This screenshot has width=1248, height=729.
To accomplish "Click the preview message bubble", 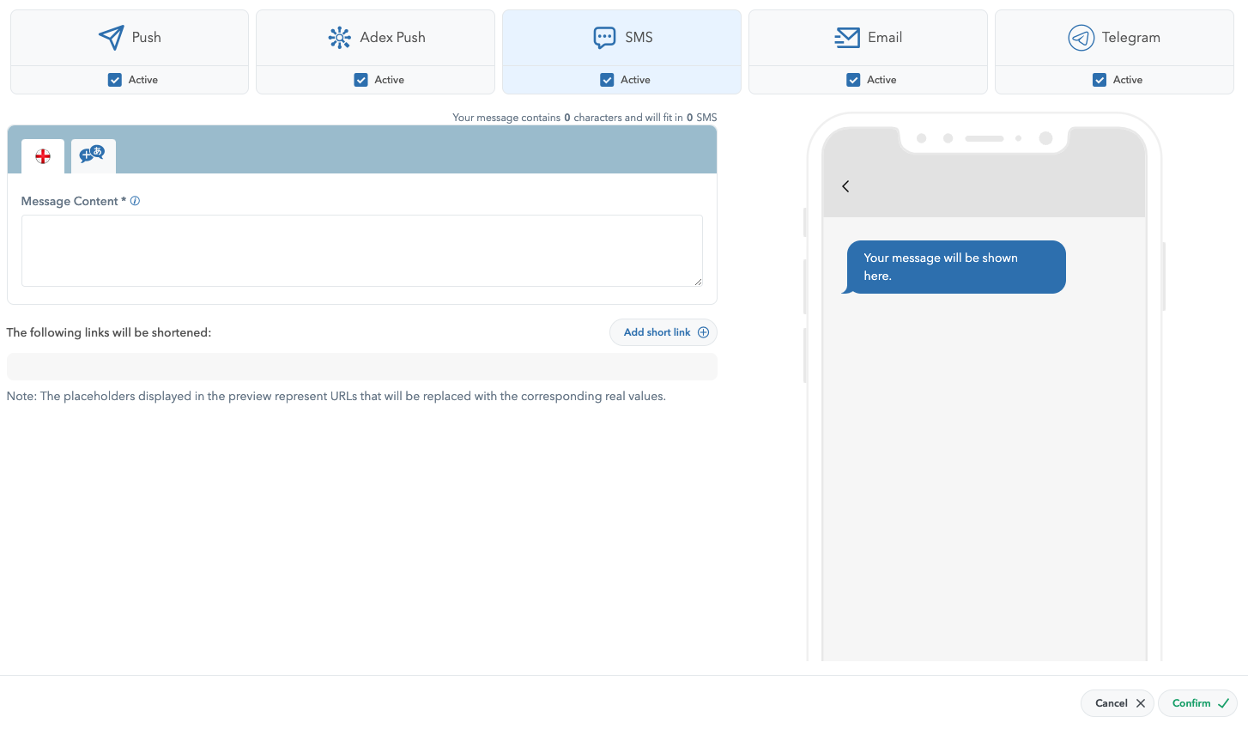I will (956, 267).
